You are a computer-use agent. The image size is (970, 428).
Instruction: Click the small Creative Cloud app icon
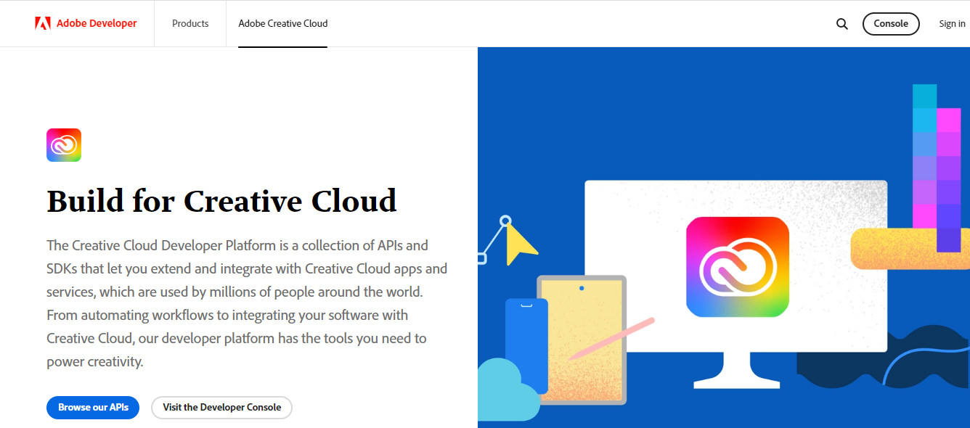coord(64,145)
